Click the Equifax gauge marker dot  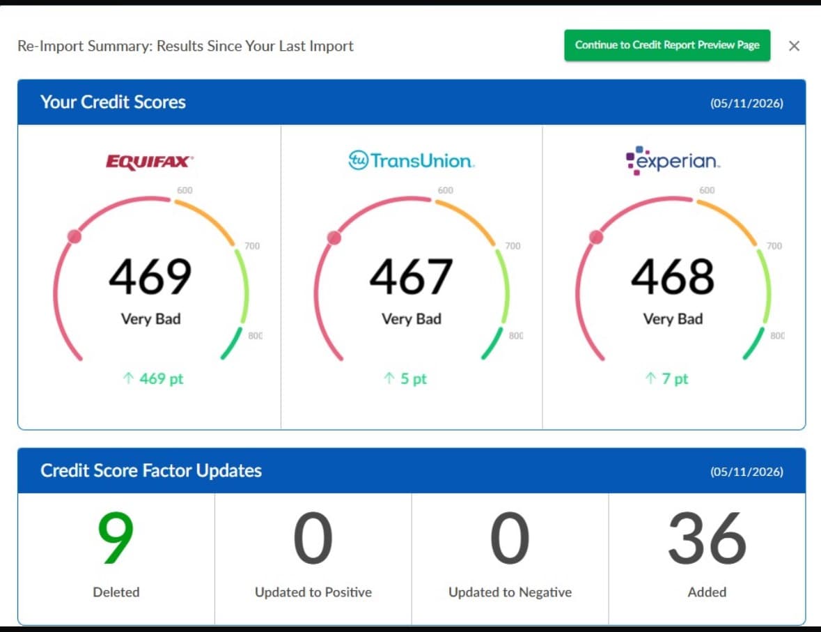(x=75, y=236)
